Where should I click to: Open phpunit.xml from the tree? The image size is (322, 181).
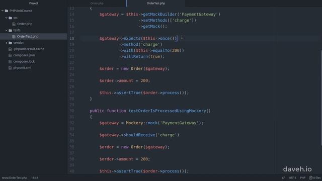22,68
